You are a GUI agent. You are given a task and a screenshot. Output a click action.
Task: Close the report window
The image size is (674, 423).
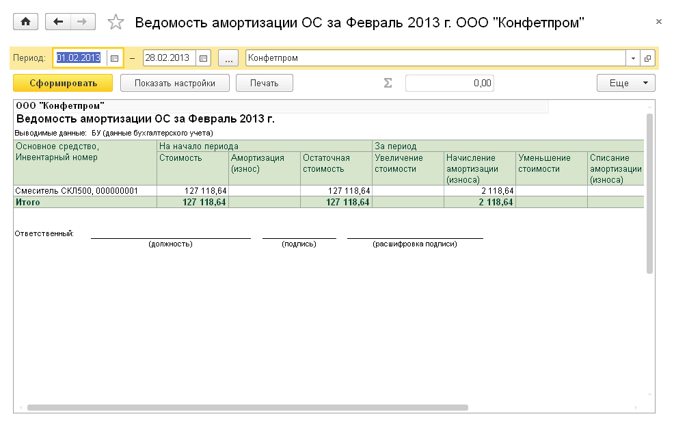[x=658, y=21]
